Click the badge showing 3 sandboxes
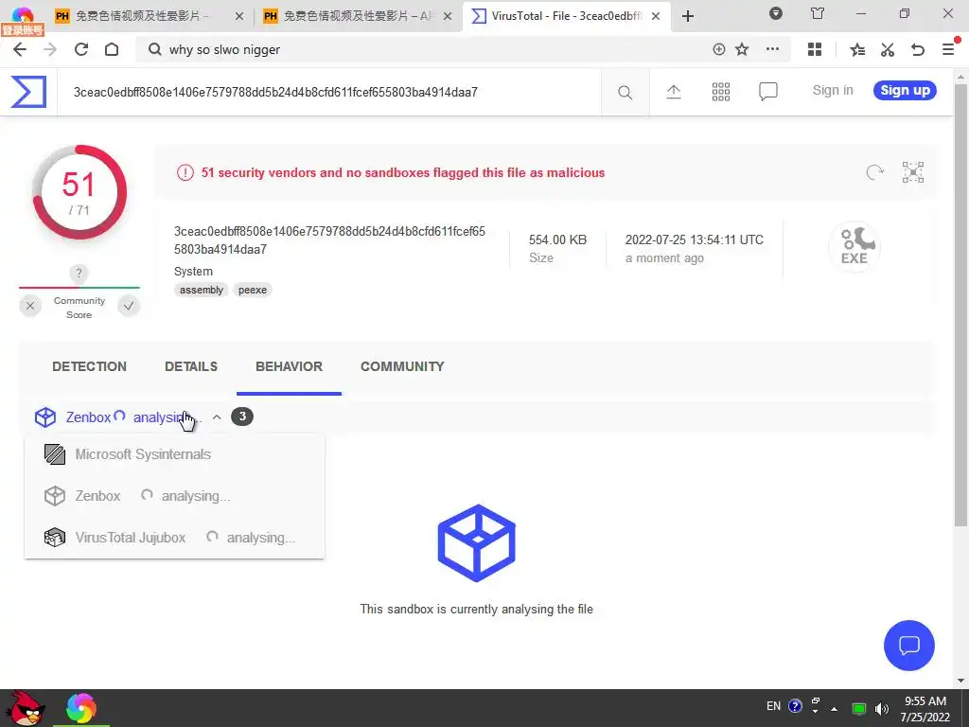Screen dimensions: 969x727 [x=242, y=417]
